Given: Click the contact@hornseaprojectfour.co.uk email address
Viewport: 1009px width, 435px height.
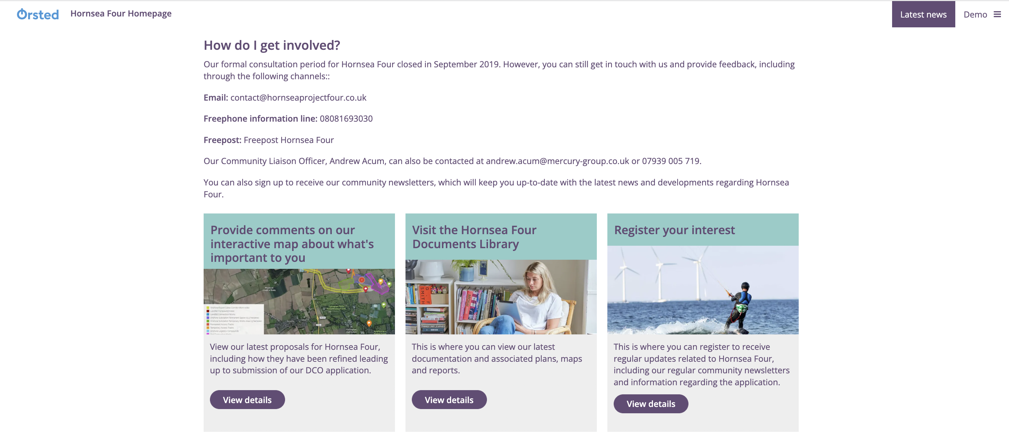Looking at the screenshot, I should pyautogui.click(x=298, y=97).
